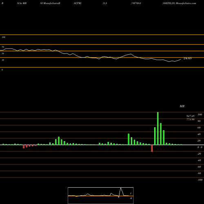
Task: Click the (5,5 parameter text in header
Action: pos(105,3)
